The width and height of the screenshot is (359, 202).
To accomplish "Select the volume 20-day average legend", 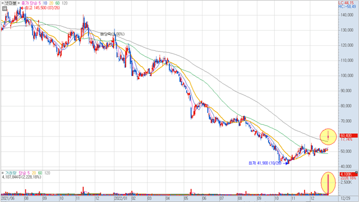I will (x=34, y=173).
